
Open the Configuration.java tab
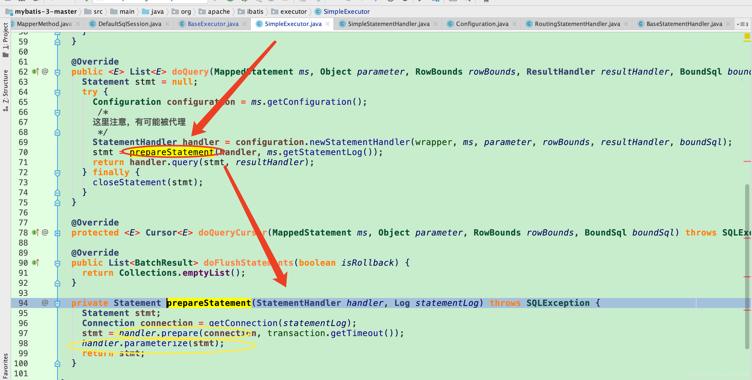[x=482, y=24]
